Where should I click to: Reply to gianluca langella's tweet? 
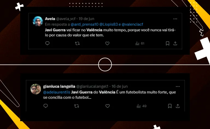pyautogui.click(x=46, y=106)
